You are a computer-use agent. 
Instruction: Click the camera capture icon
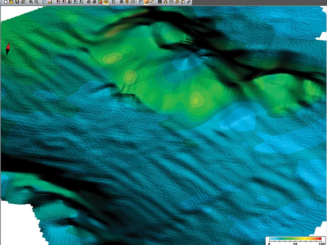point(132,3)
